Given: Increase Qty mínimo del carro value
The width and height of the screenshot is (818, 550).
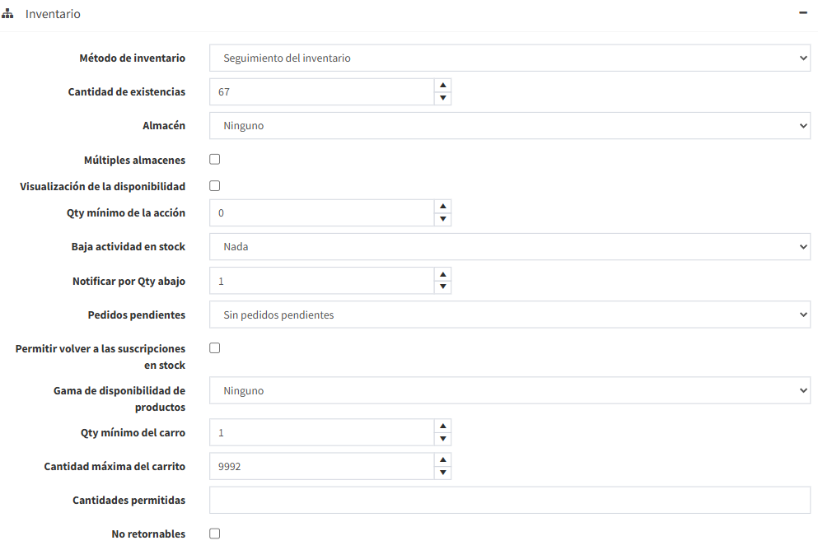Looking at the screenshot, I should point(443,425).
